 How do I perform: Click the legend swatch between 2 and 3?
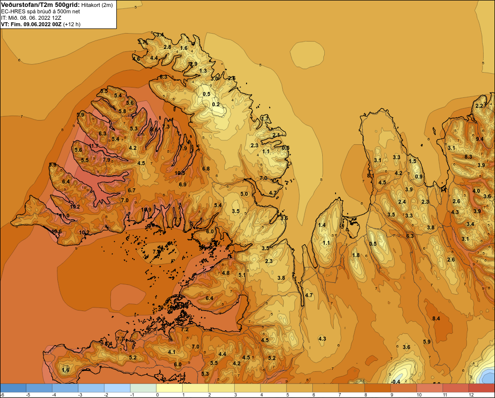coord(222,388)
